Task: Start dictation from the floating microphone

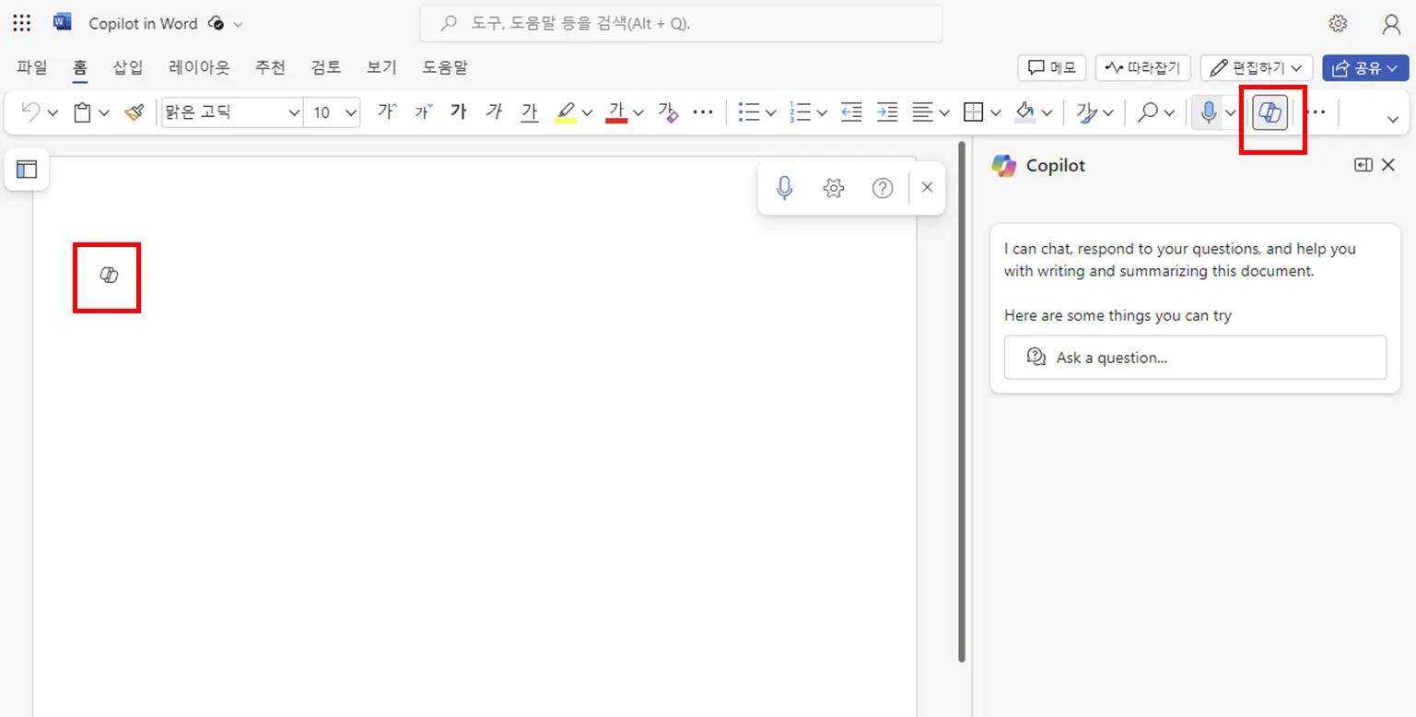Action: (x=785, y=188)
